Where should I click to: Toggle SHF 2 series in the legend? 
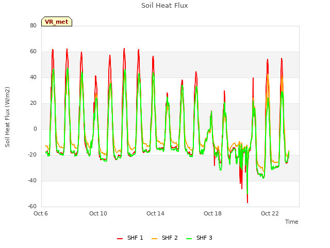(x=164, y=238)
